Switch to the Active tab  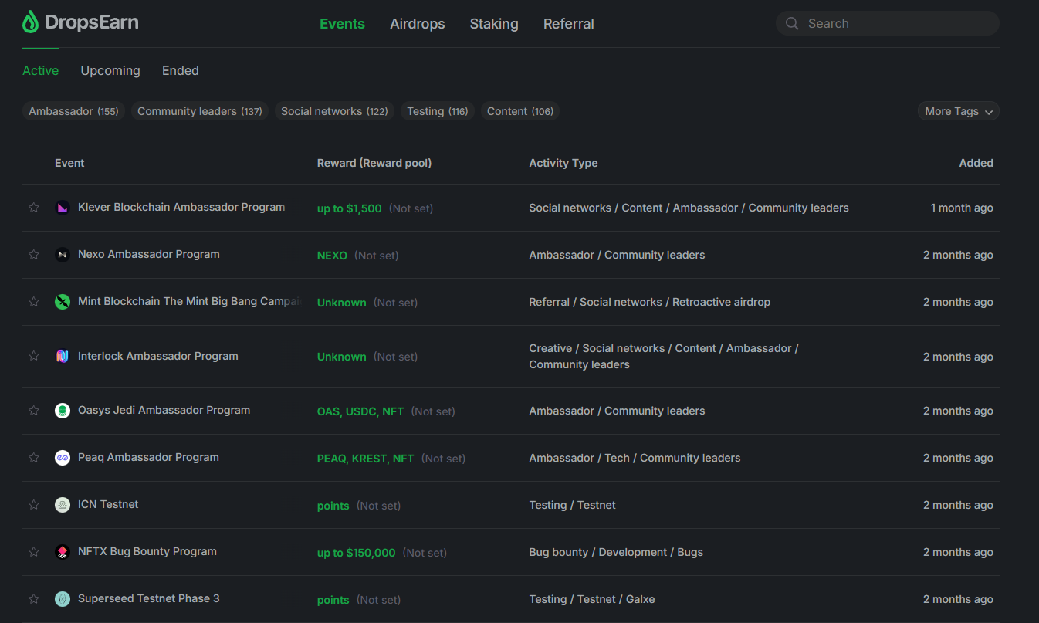(40, 70)
